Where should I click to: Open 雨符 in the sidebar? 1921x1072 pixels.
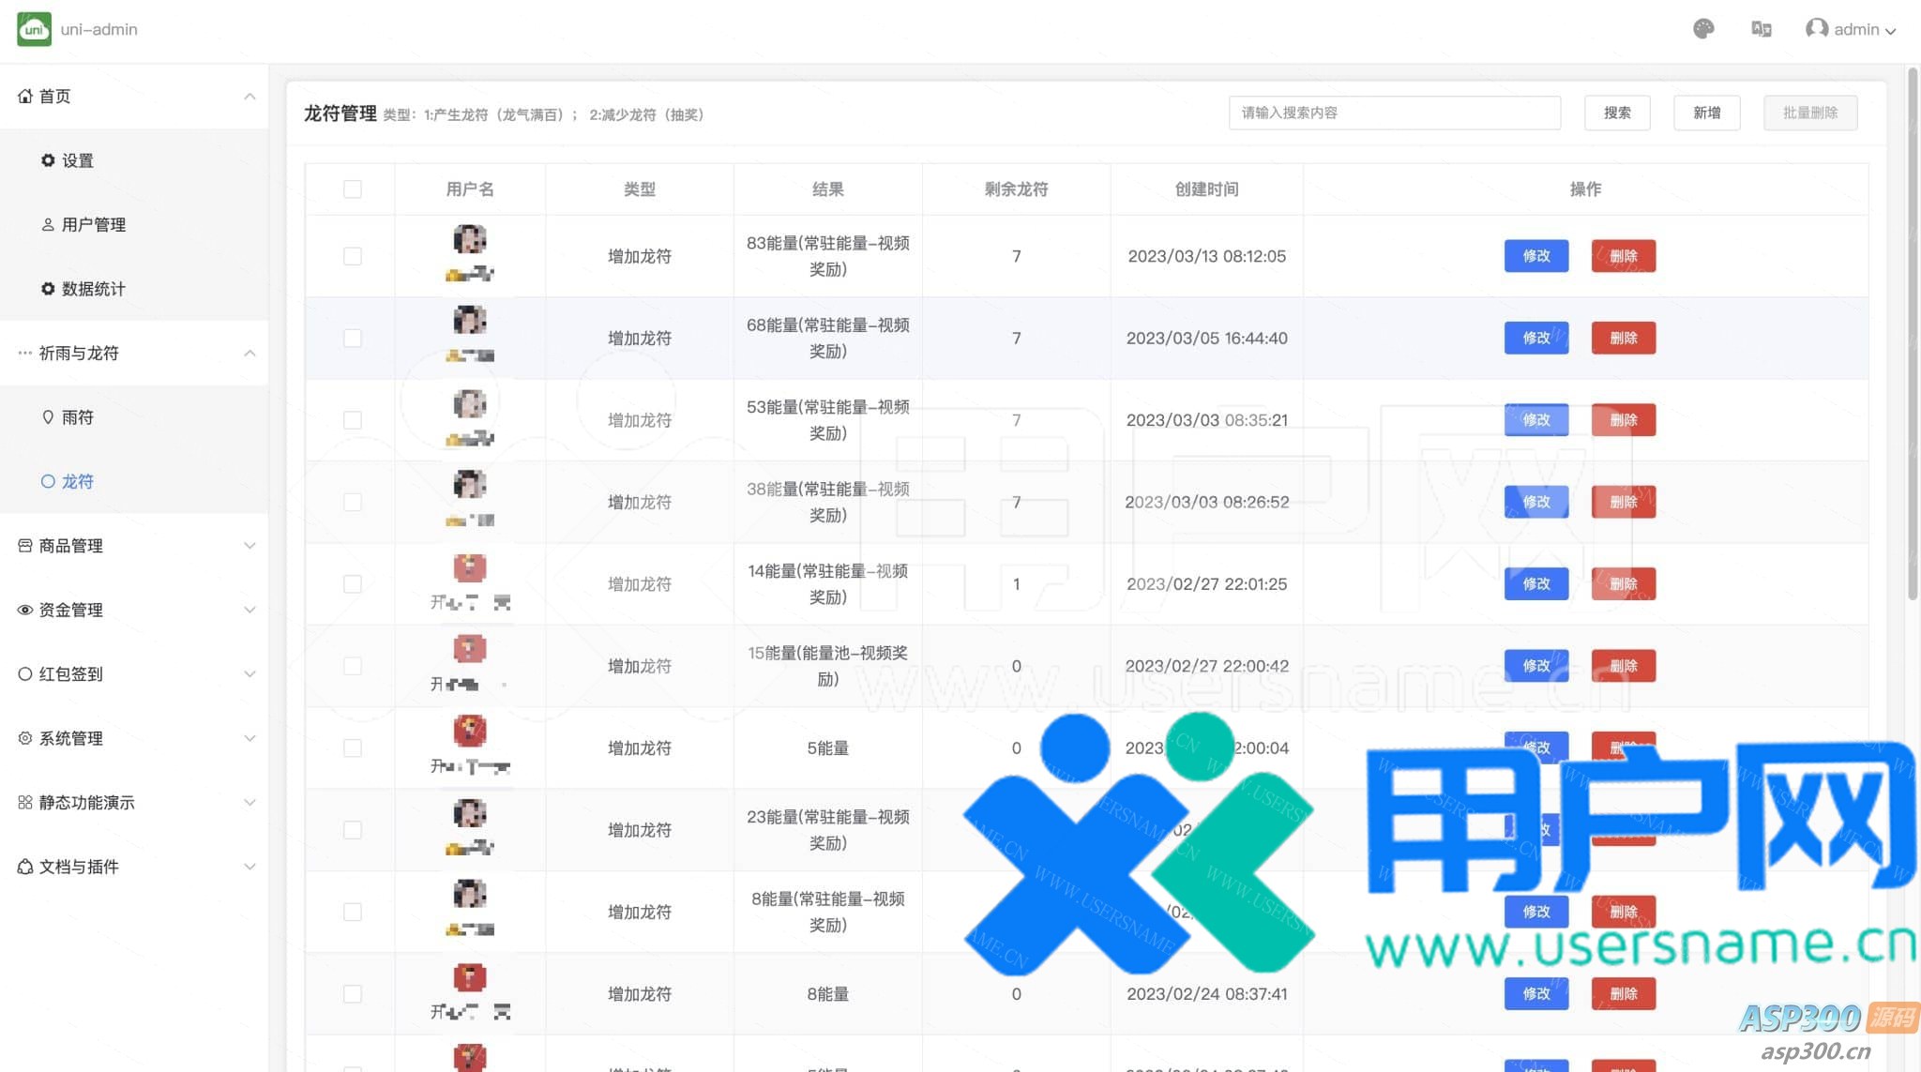pos(77,417)
